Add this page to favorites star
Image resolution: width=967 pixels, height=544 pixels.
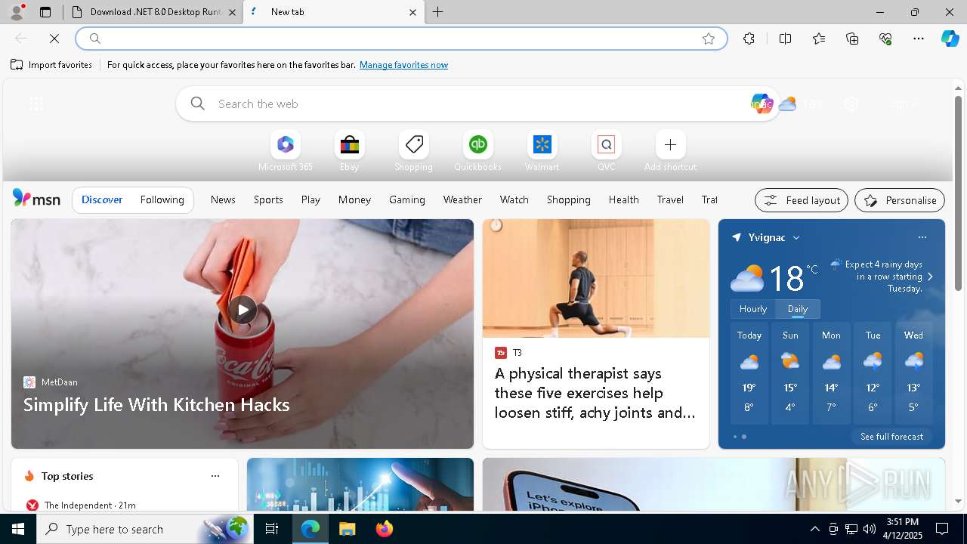709,39
